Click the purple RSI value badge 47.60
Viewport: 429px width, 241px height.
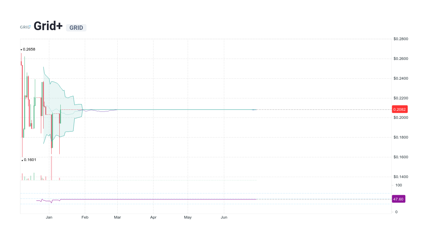tap(399, 199)
